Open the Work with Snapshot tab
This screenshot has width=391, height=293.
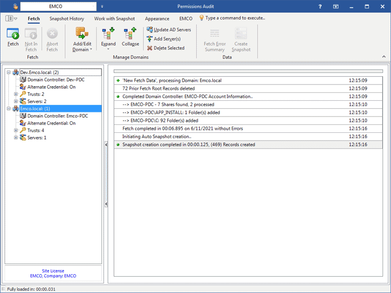115,18
